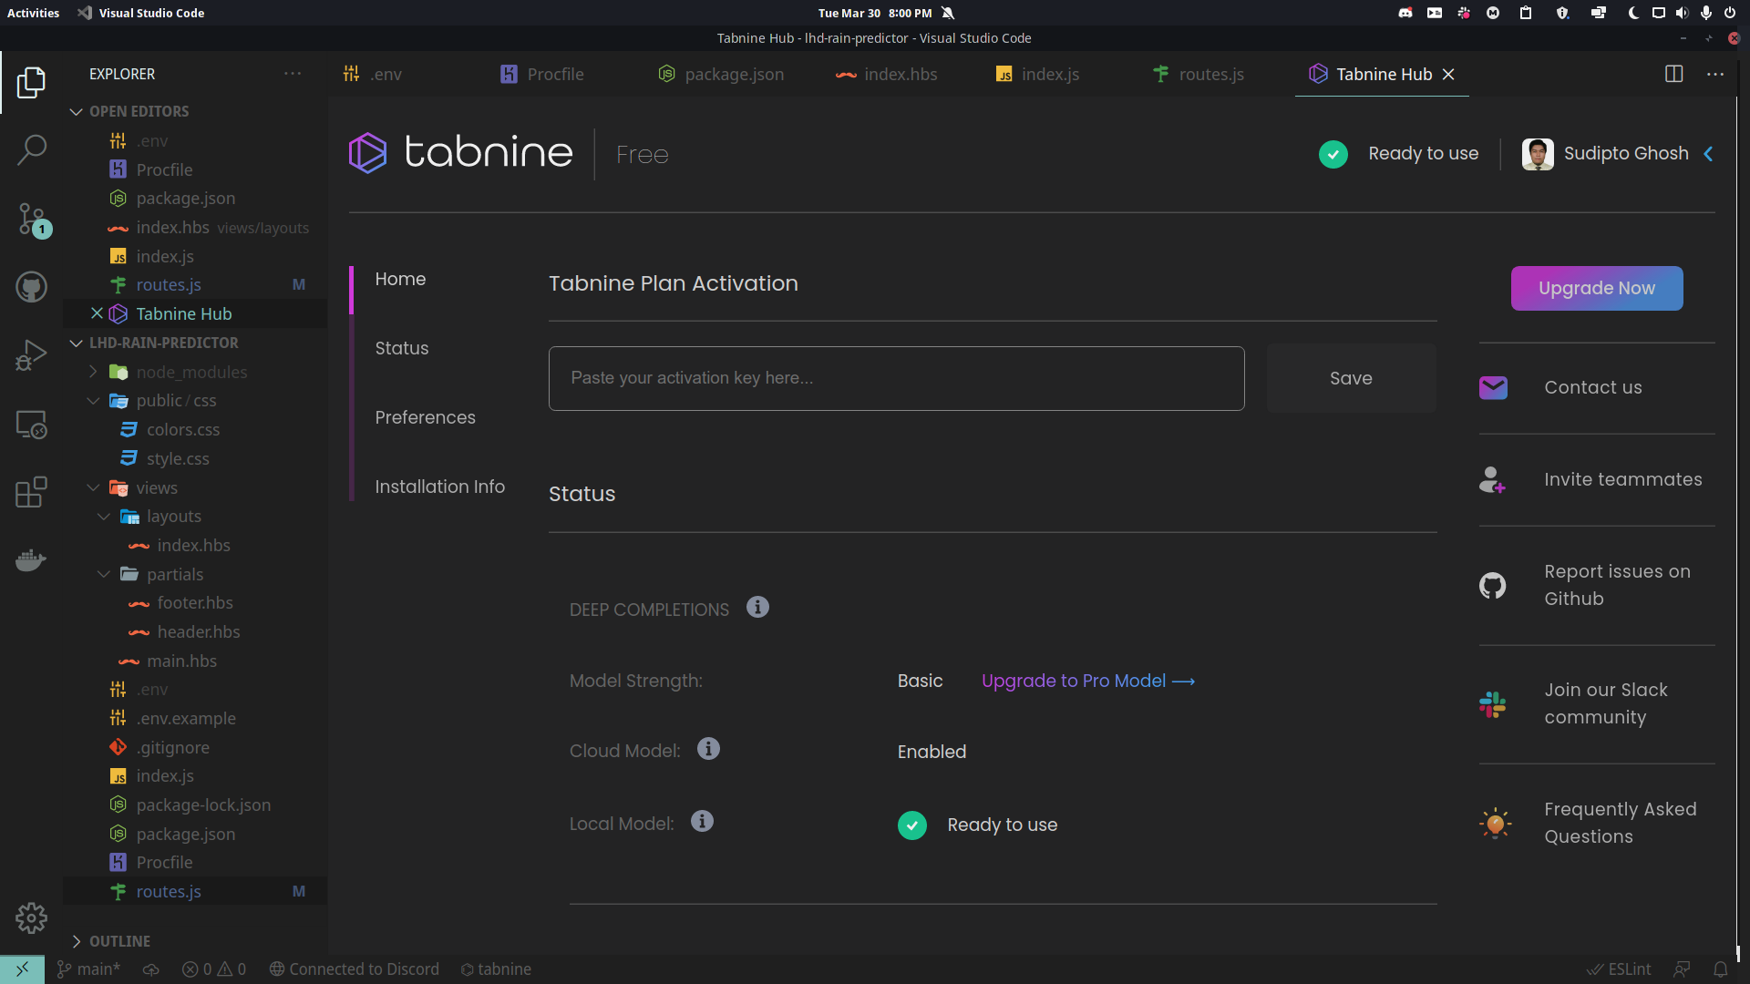This screenshot has height=984, width=1750.
Task: Click the notifications bell in status bar
Action: [x=1720, y=969]
